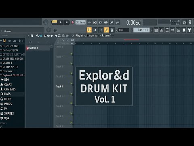Mute Track 4 with green dot

coord(71,84)
